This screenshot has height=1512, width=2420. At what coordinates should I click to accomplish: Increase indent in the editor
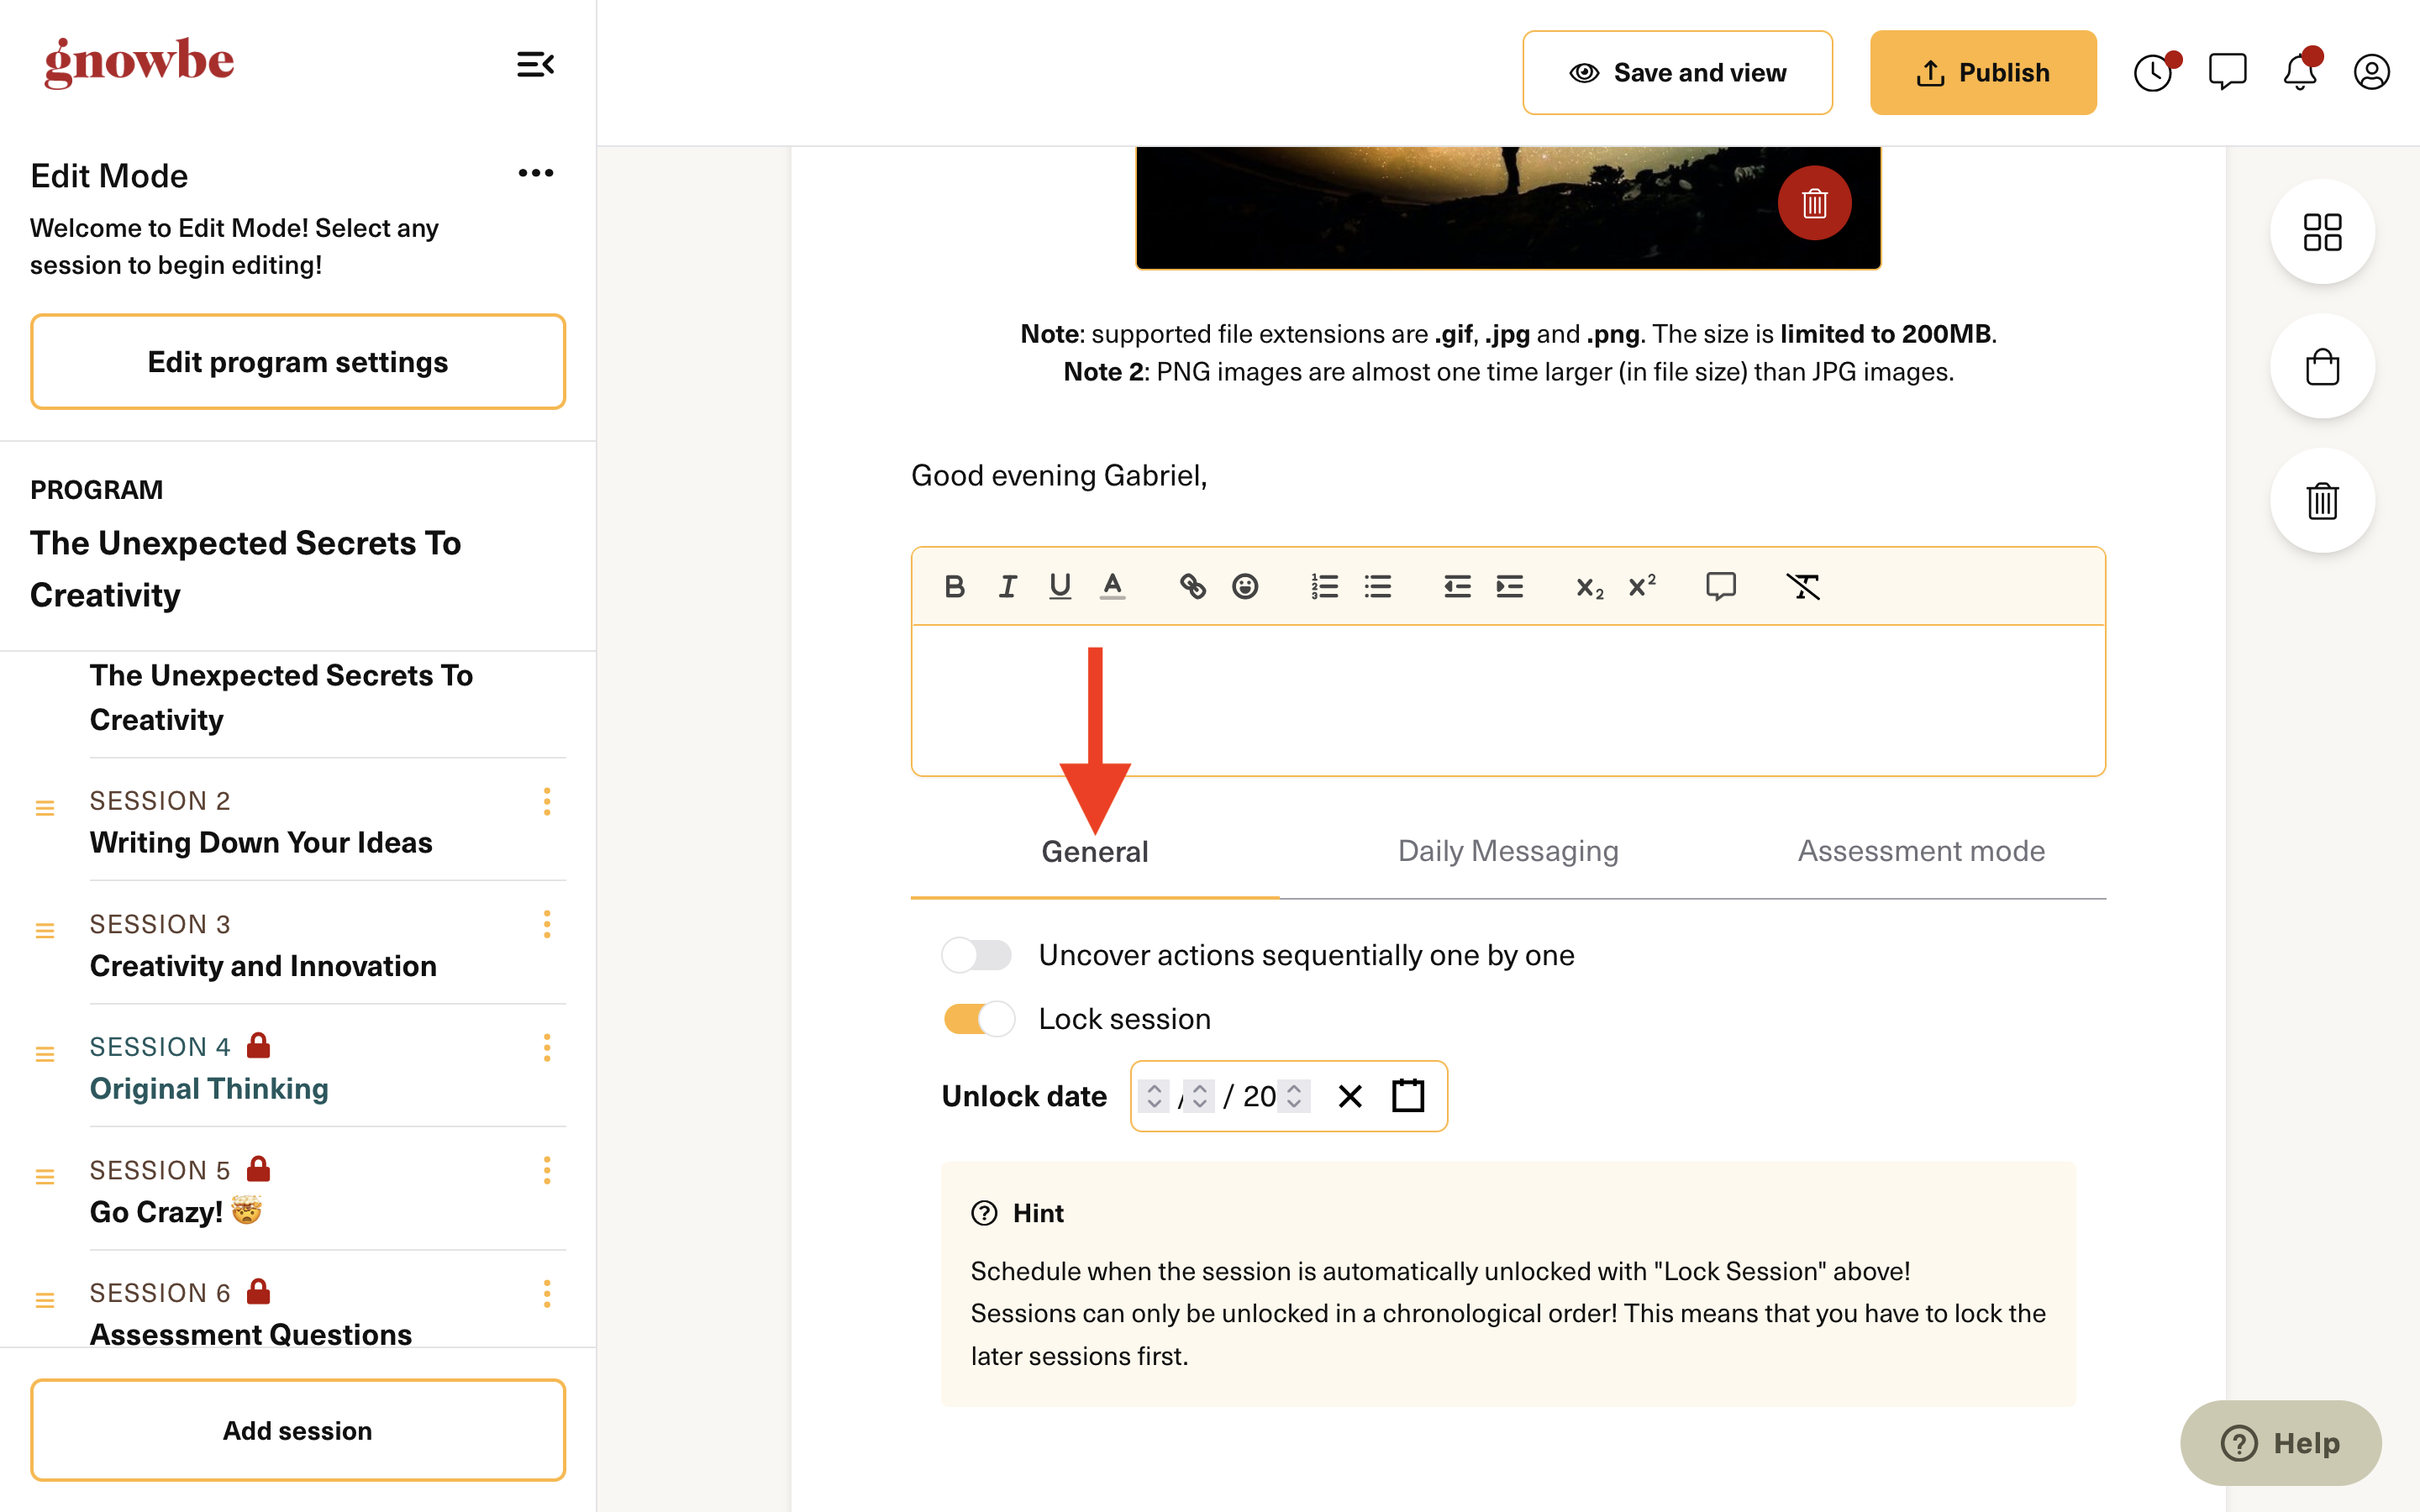[1510, 586]
